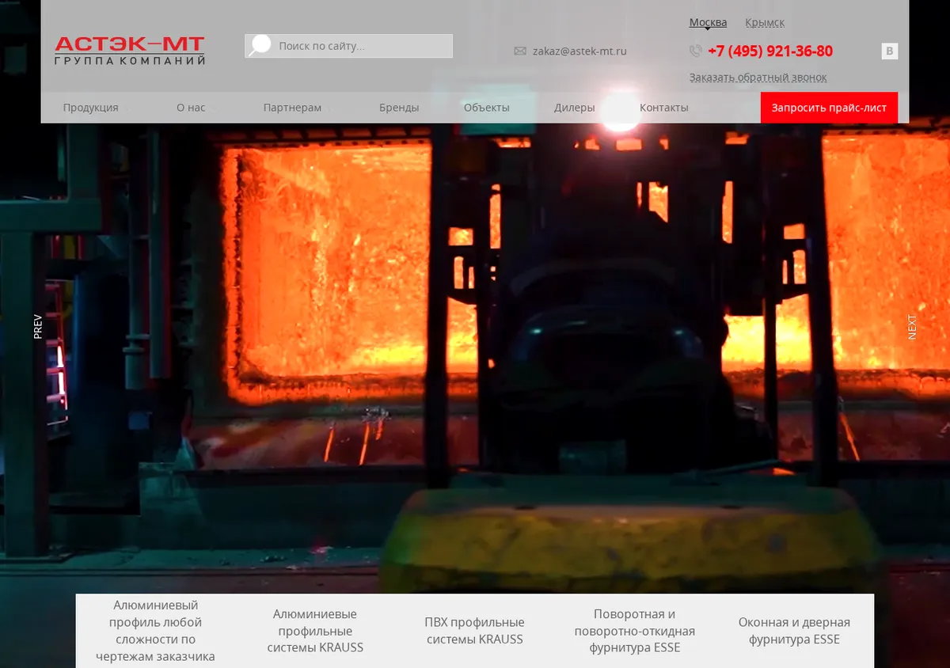Screen dimensions: 950x668
Task: Click the Запросить прайс-лист button
Action: pos(829,108)
